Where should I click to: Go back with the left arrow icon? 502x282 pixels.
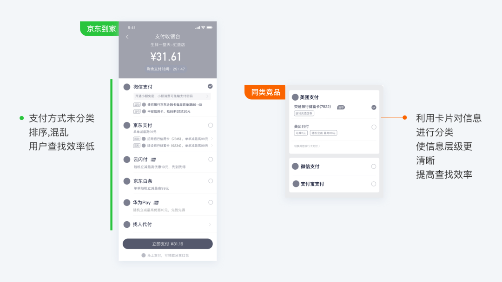[127, 37]
